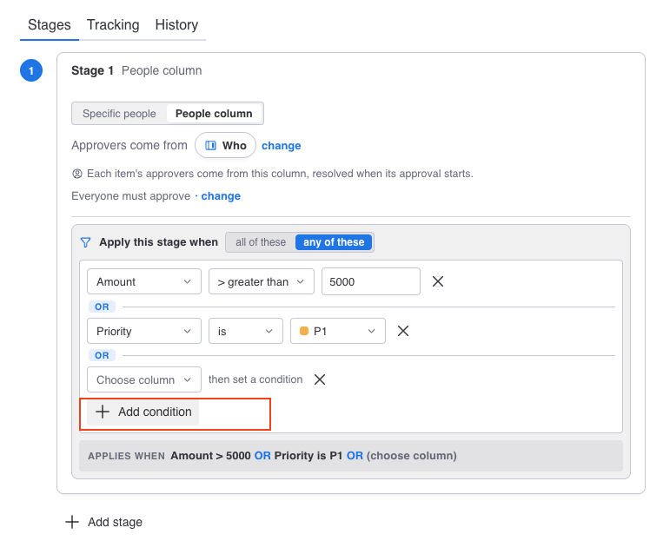Click the 'Approvers come from' label

pyautogui.click(x=129, y=145)
